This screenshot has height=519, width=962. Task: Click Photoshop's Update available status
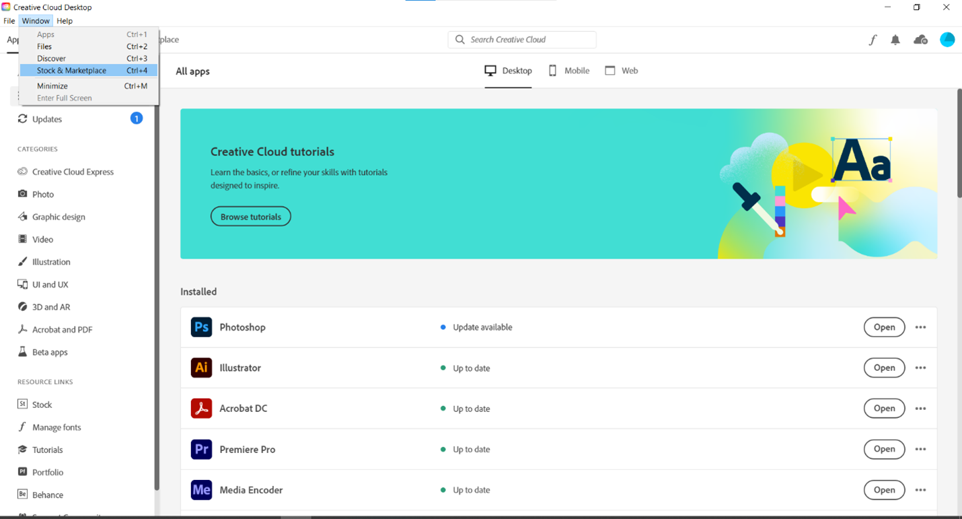pyautogui.click(x=476, y=327)
